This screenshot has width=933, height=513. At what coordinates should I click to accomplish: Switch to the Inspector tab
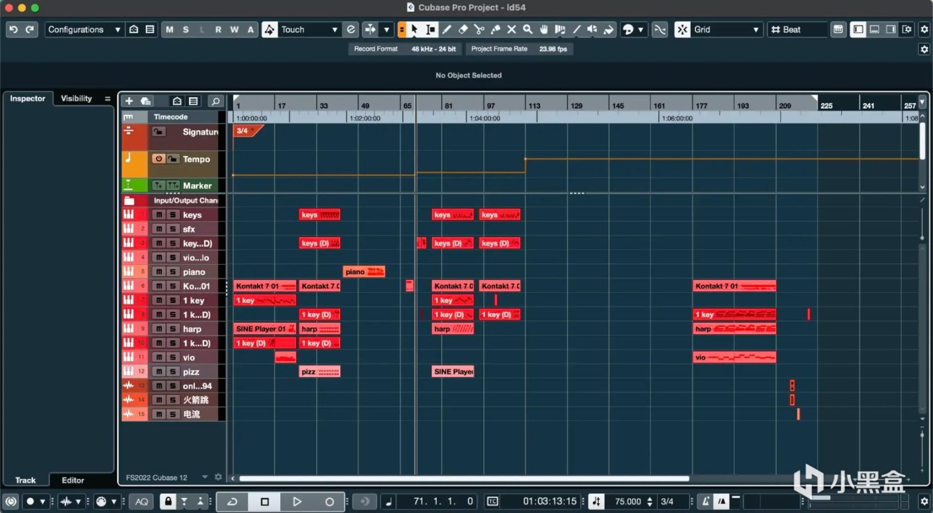pos(28,98)
